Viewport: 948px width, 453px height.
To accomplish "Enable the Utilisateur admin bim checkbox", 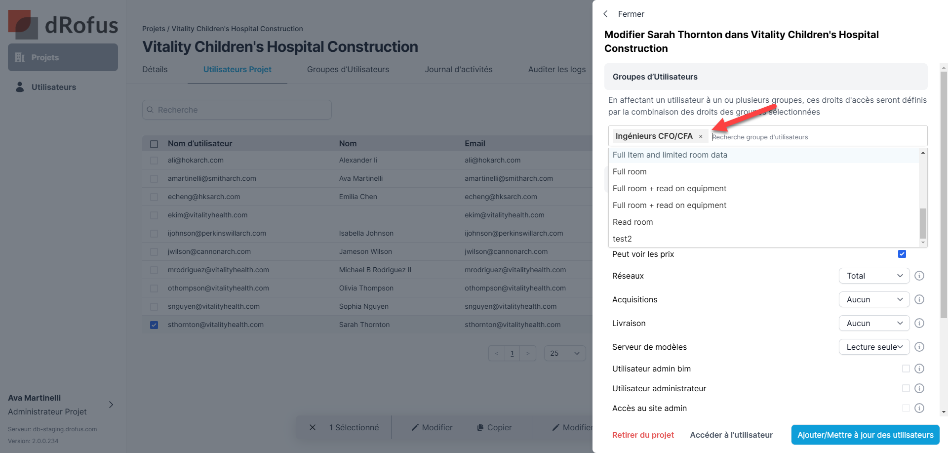I will [906, 369].
